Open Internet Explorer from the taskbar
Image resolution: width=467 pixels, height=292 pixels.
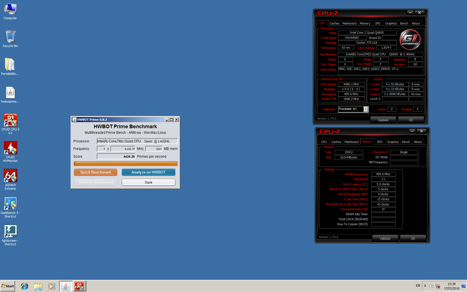tap(24, 286)
